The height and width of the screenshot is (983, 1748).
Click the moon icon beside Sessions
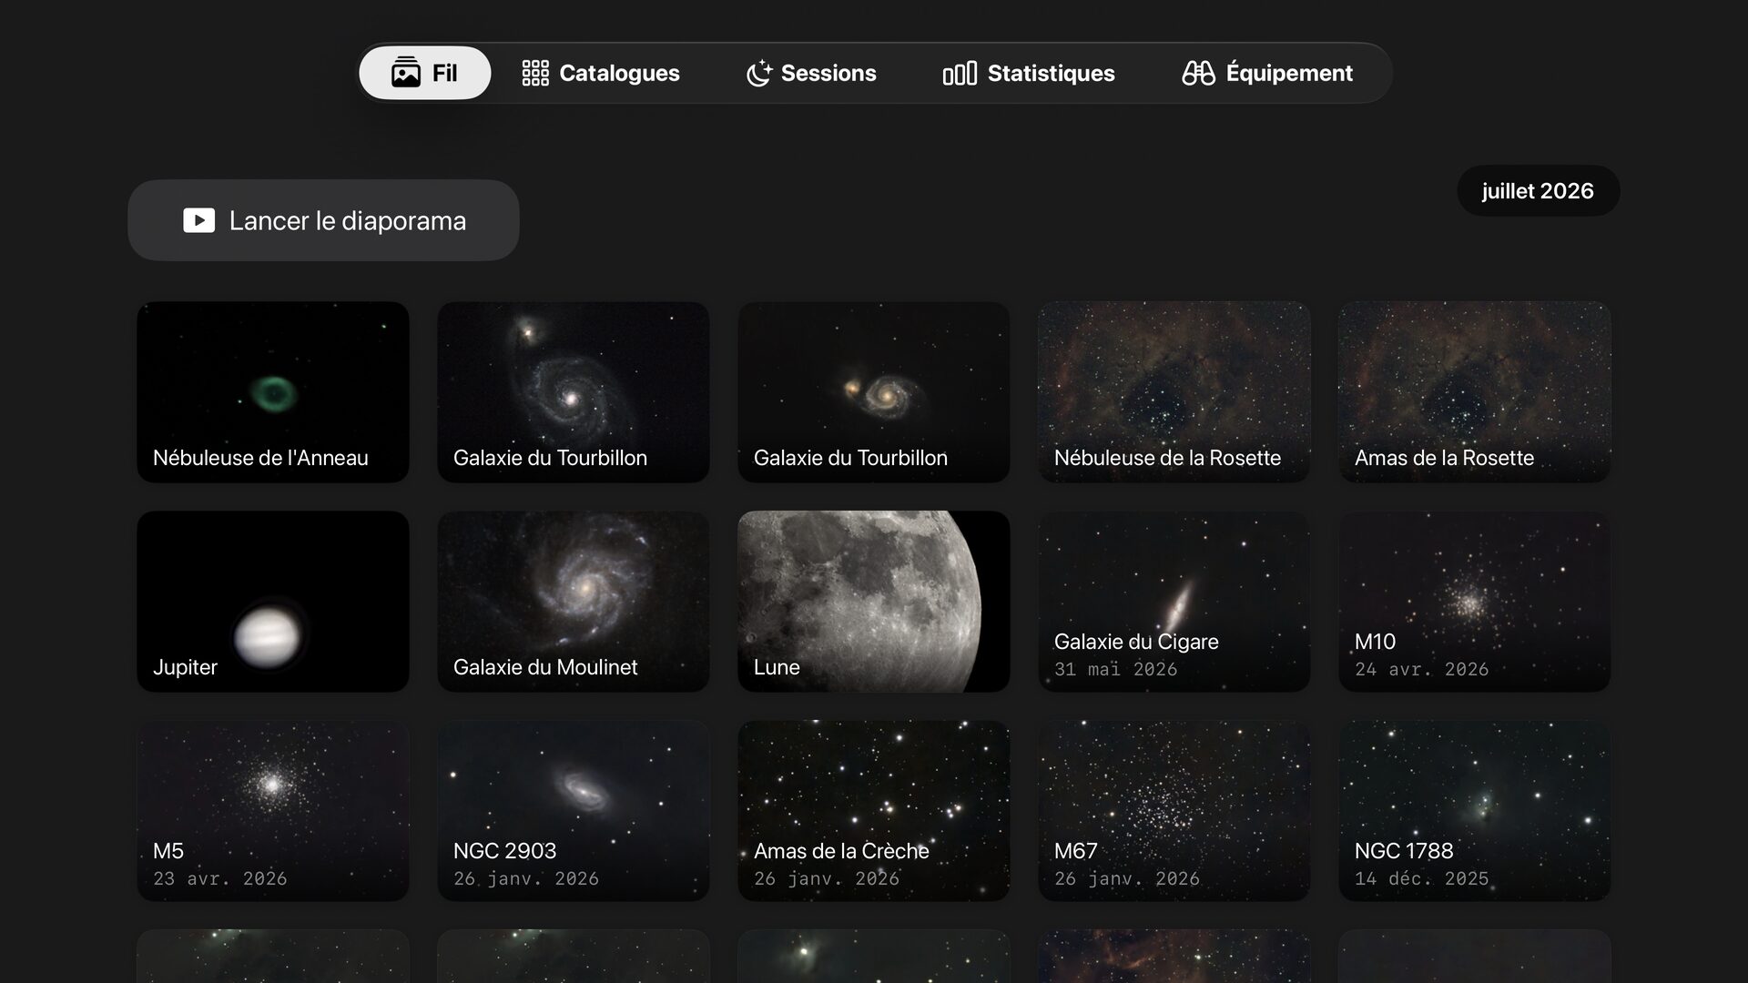pos(759,73)
